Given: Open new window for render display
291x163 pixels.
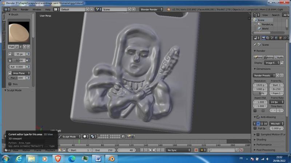Looking at the screenshot, I should click(282, 63).
